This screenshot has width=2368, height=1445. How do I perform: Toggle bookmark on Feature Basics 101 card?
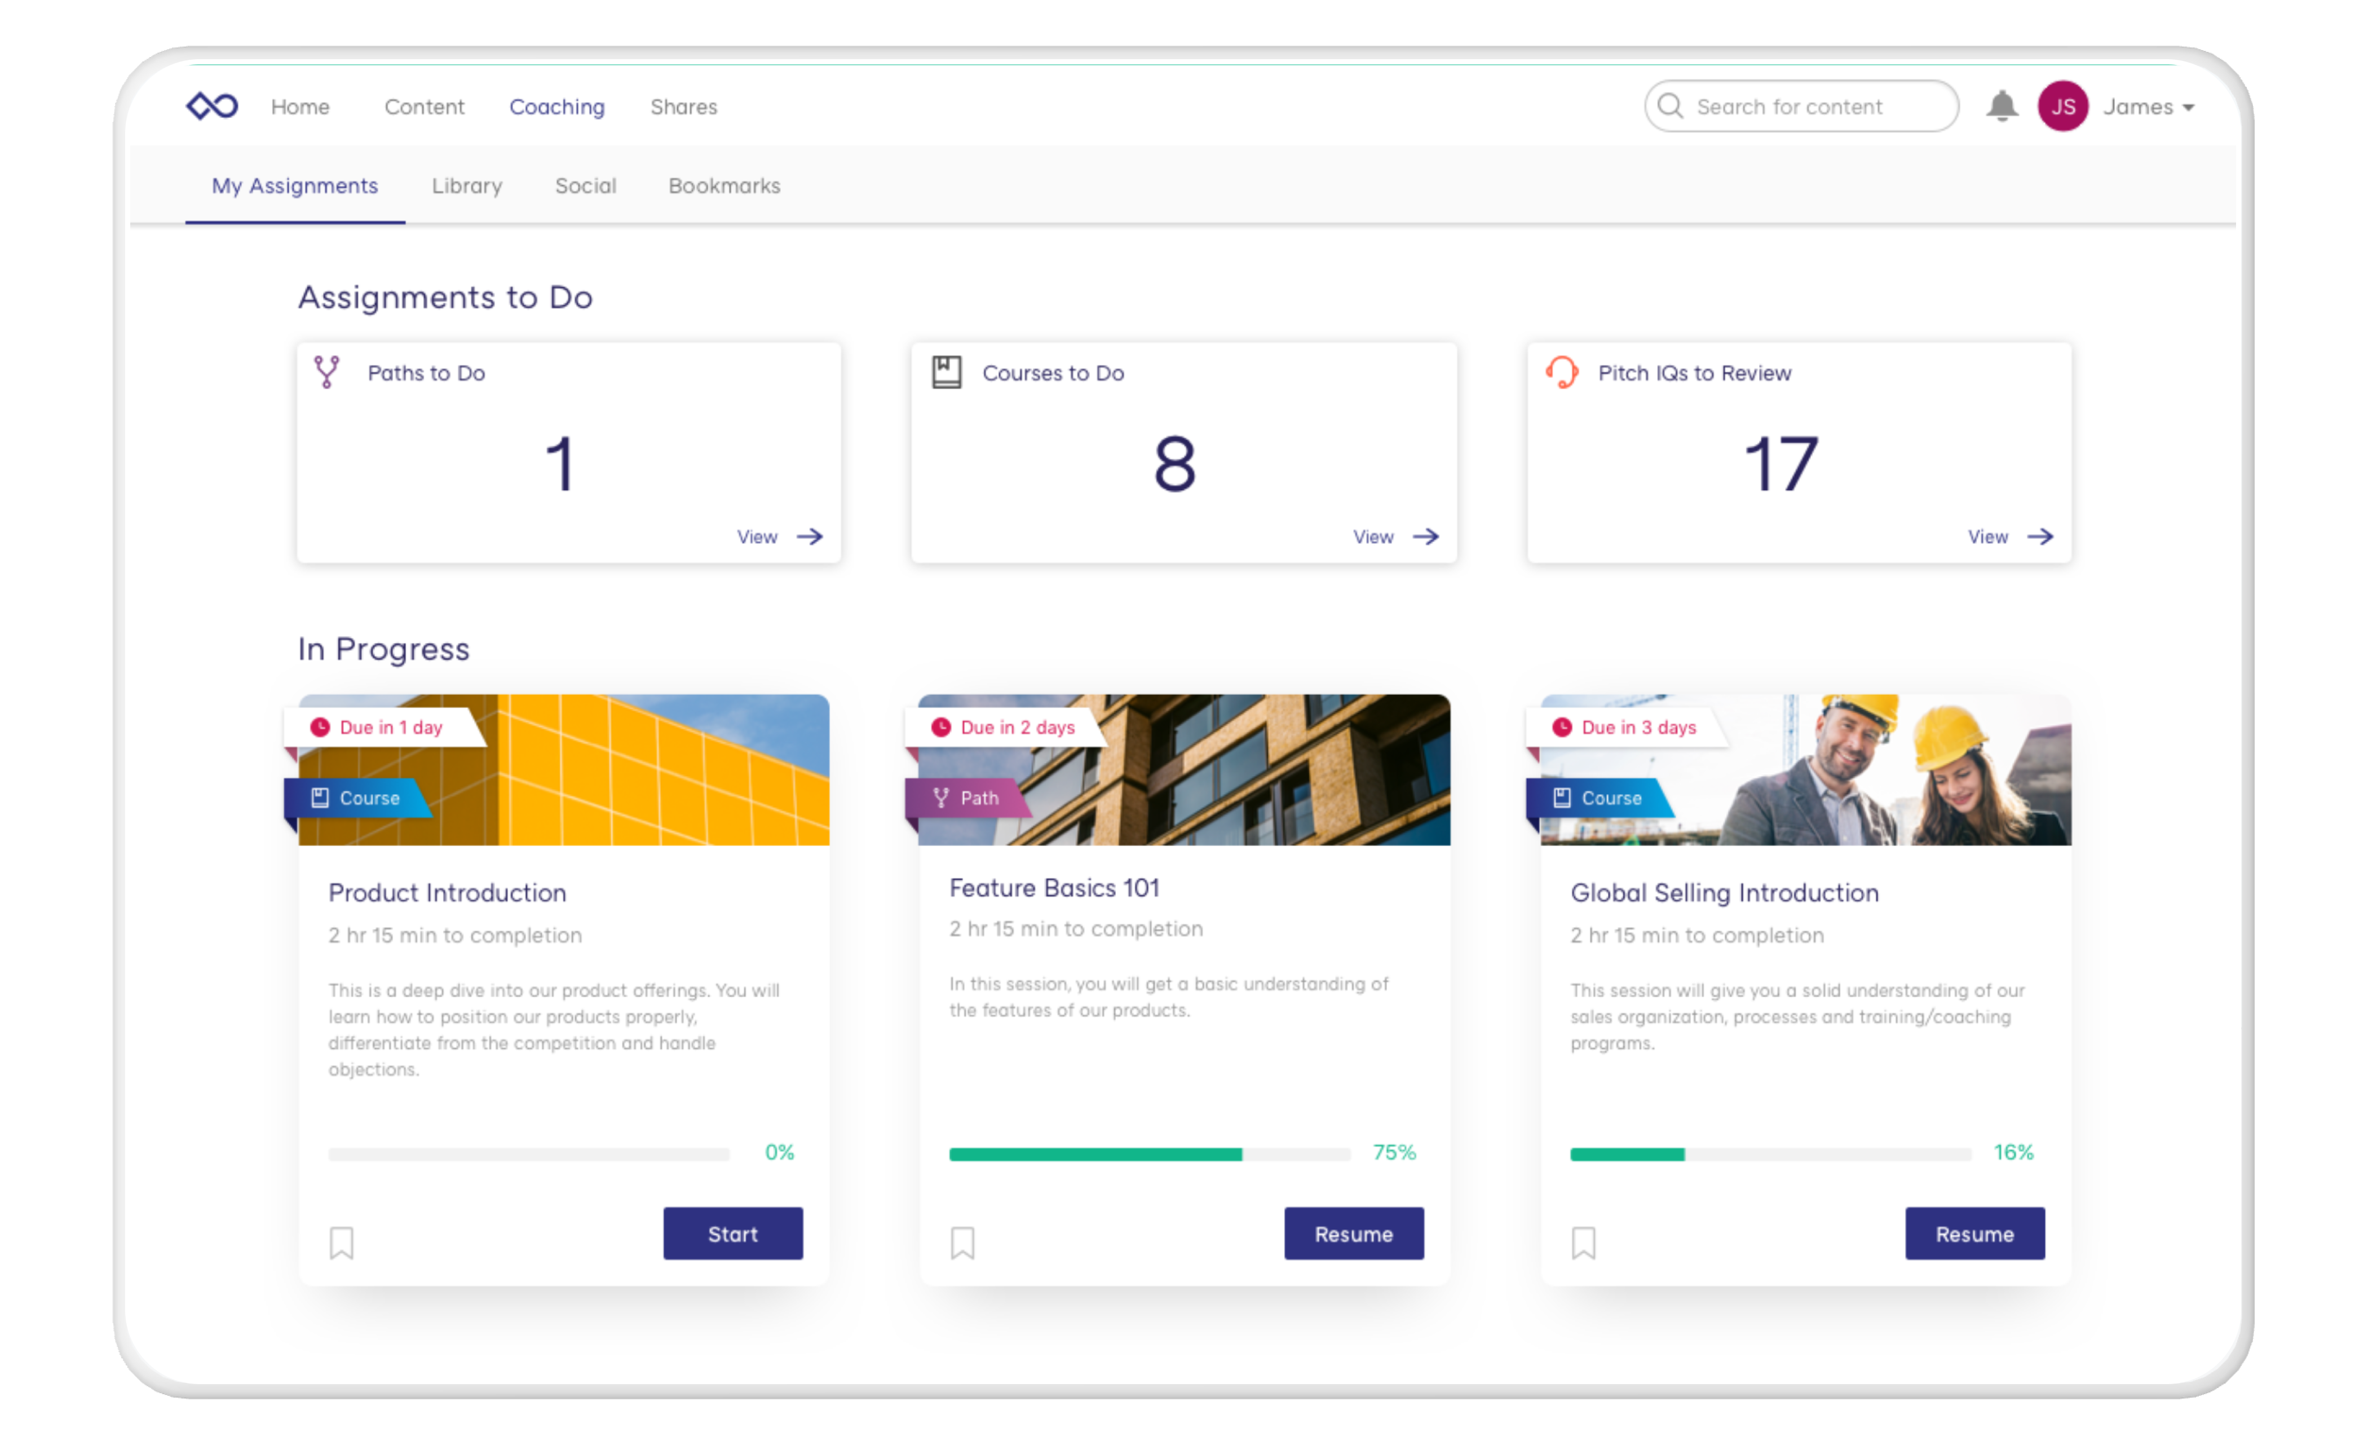click(x=962, y=1243)
